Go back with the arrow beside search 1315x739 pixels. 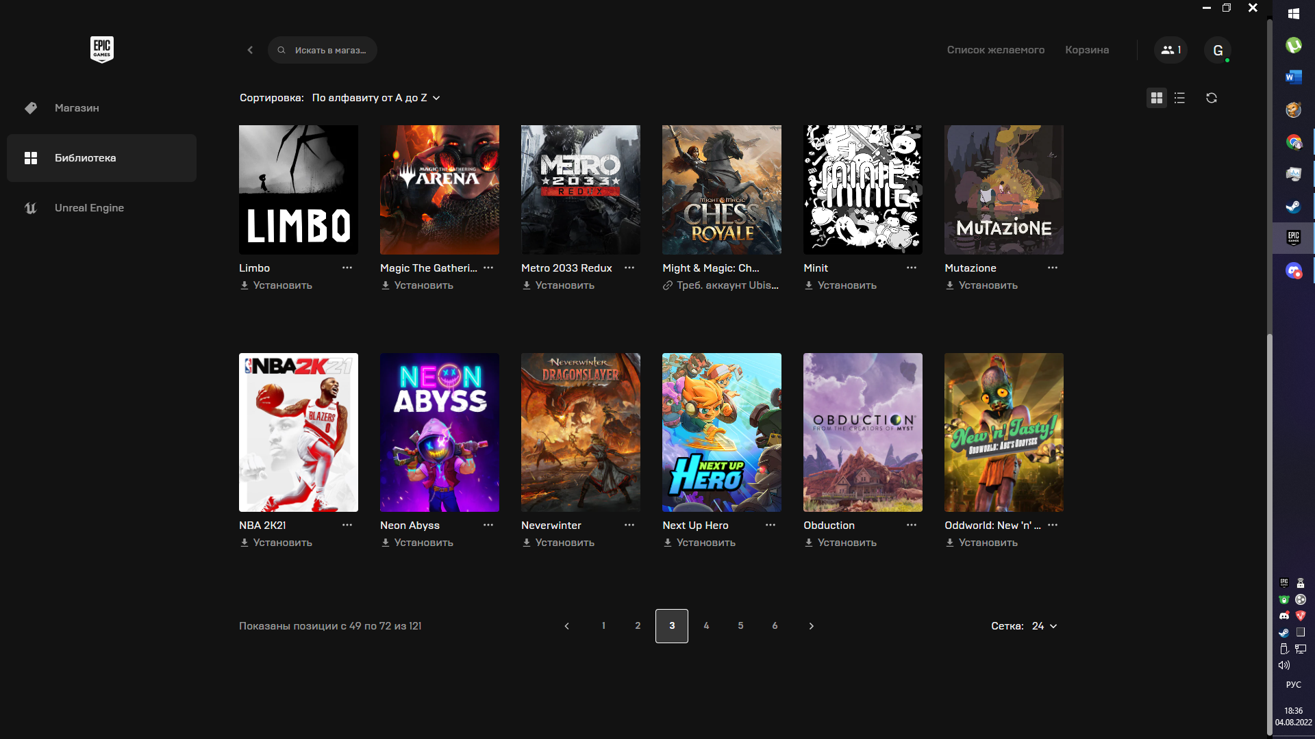click(x=250, y=50)
